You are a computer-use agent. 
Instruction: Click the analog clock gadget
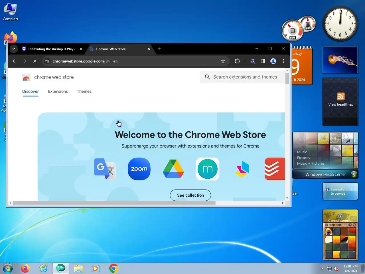click(x=340, y=24)
